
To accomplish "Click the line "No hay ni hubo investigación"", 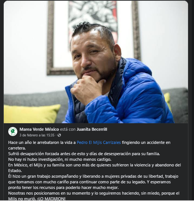I will [x=60, y=159].
